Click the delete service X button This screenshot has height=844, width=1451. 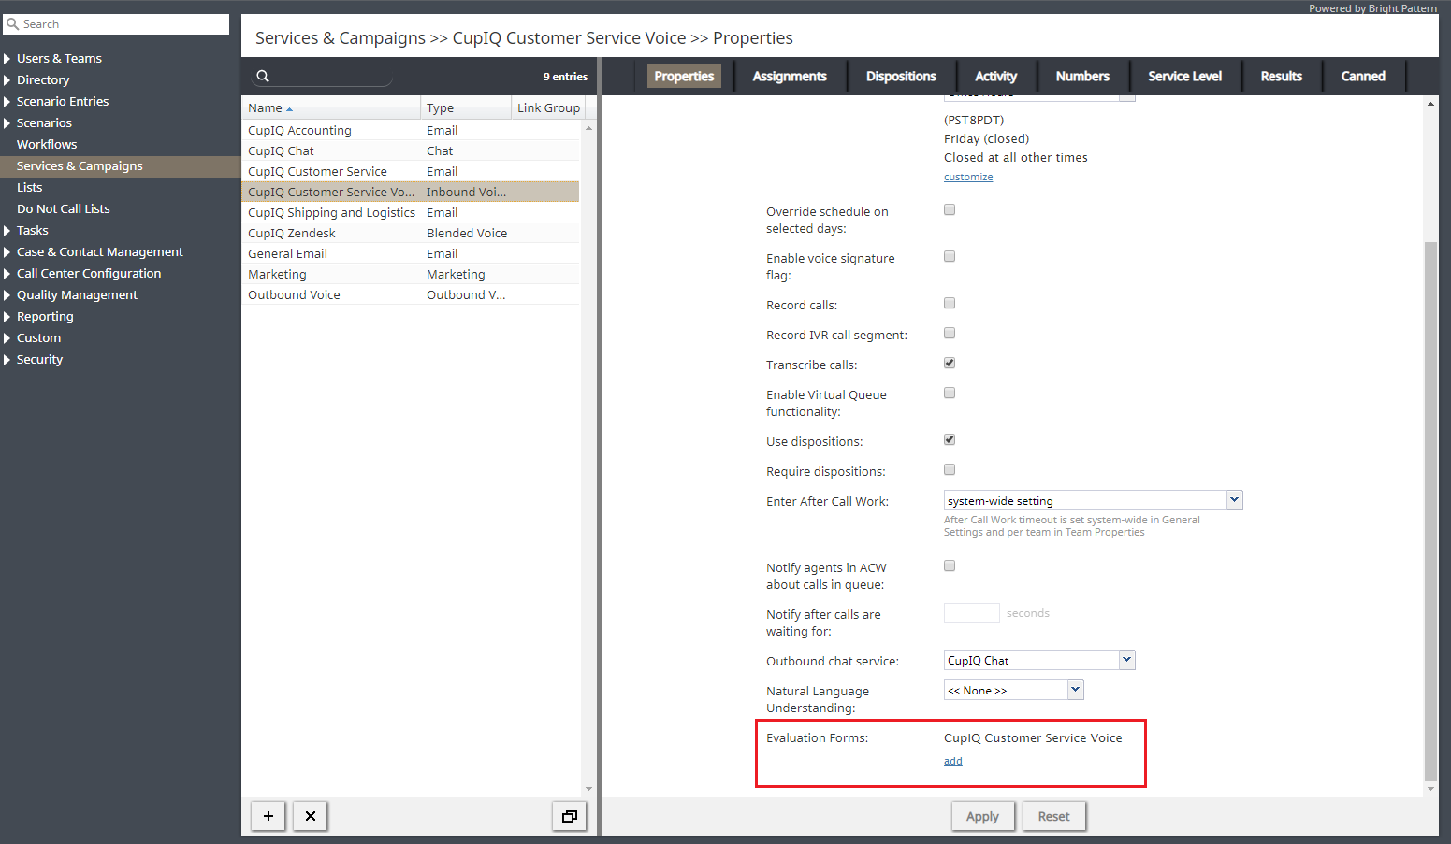point(311,816)
